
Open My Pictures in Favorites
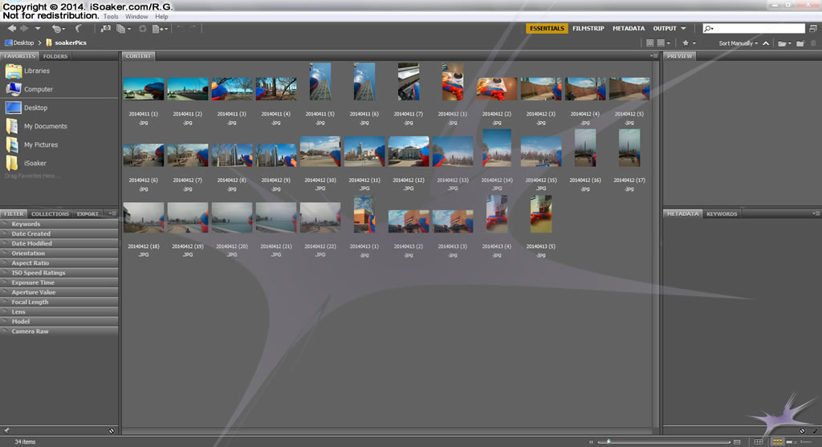[32, 144]
